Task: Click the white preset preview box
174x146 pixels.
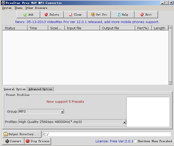Action: 148,112
